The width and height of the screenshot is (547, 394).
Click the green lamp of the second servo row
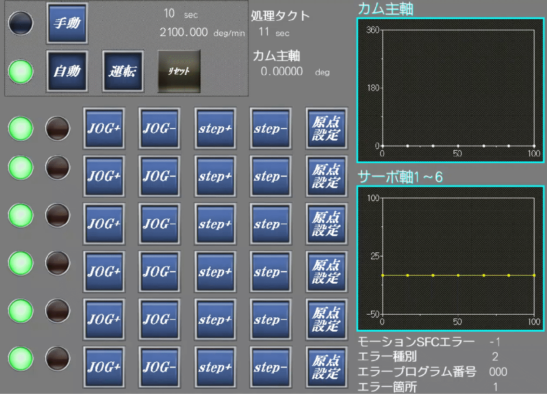click(x=21, y=167)
